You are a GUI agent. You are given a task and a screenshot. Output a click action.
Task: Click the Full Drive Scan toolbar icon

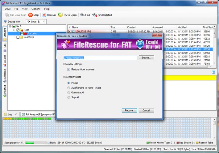(7, 15)
